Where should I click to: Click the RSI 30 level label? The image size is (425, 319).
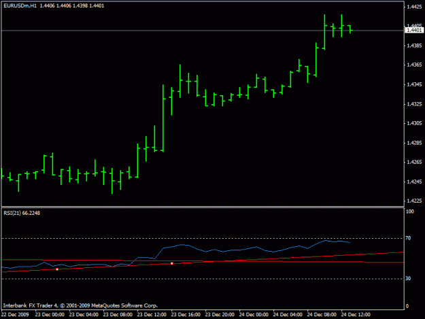pos(408,279)
